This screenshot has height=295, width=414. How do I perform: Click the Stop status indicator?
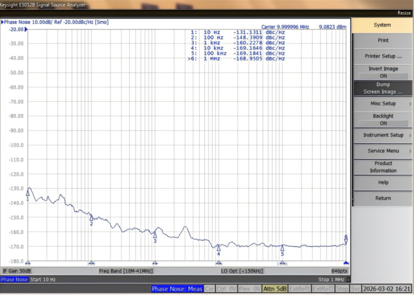coord(342,289)
